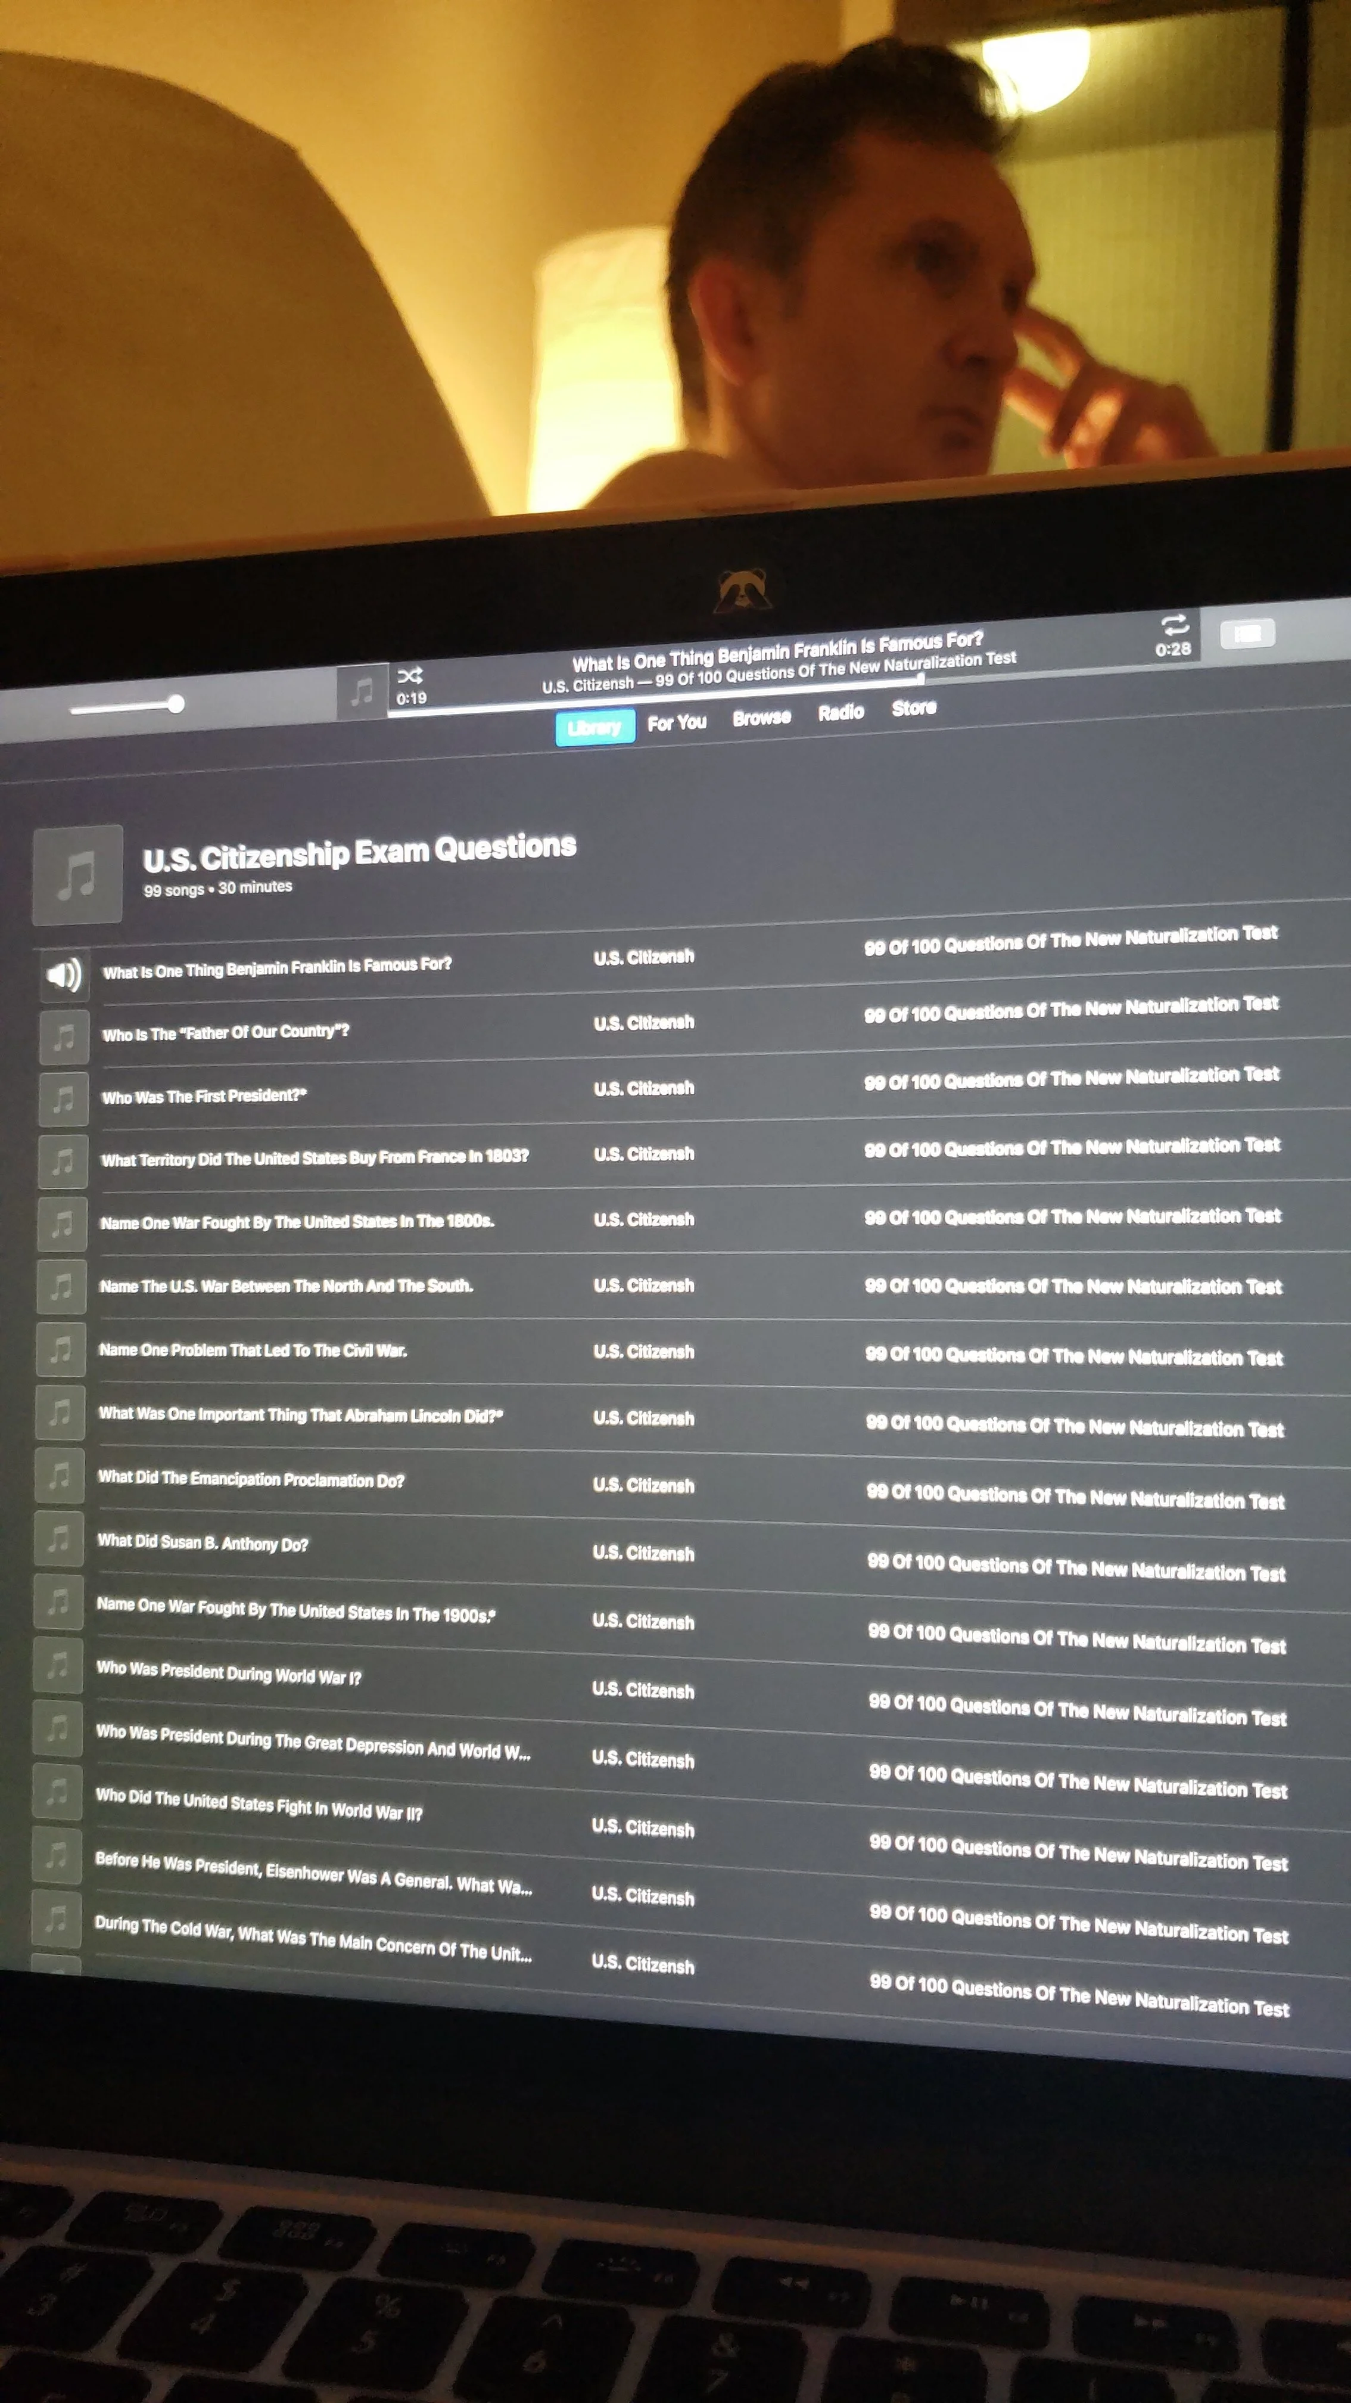
Task: Select song "Name The U.S. War Between The North And The South."
Action: point(287,1286)
